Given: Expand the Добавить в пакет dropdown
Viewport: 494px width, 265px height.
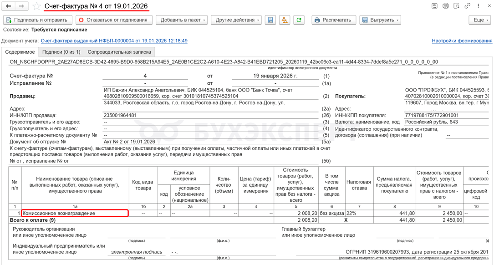Looking at the screenshot, I should (183, 20).
